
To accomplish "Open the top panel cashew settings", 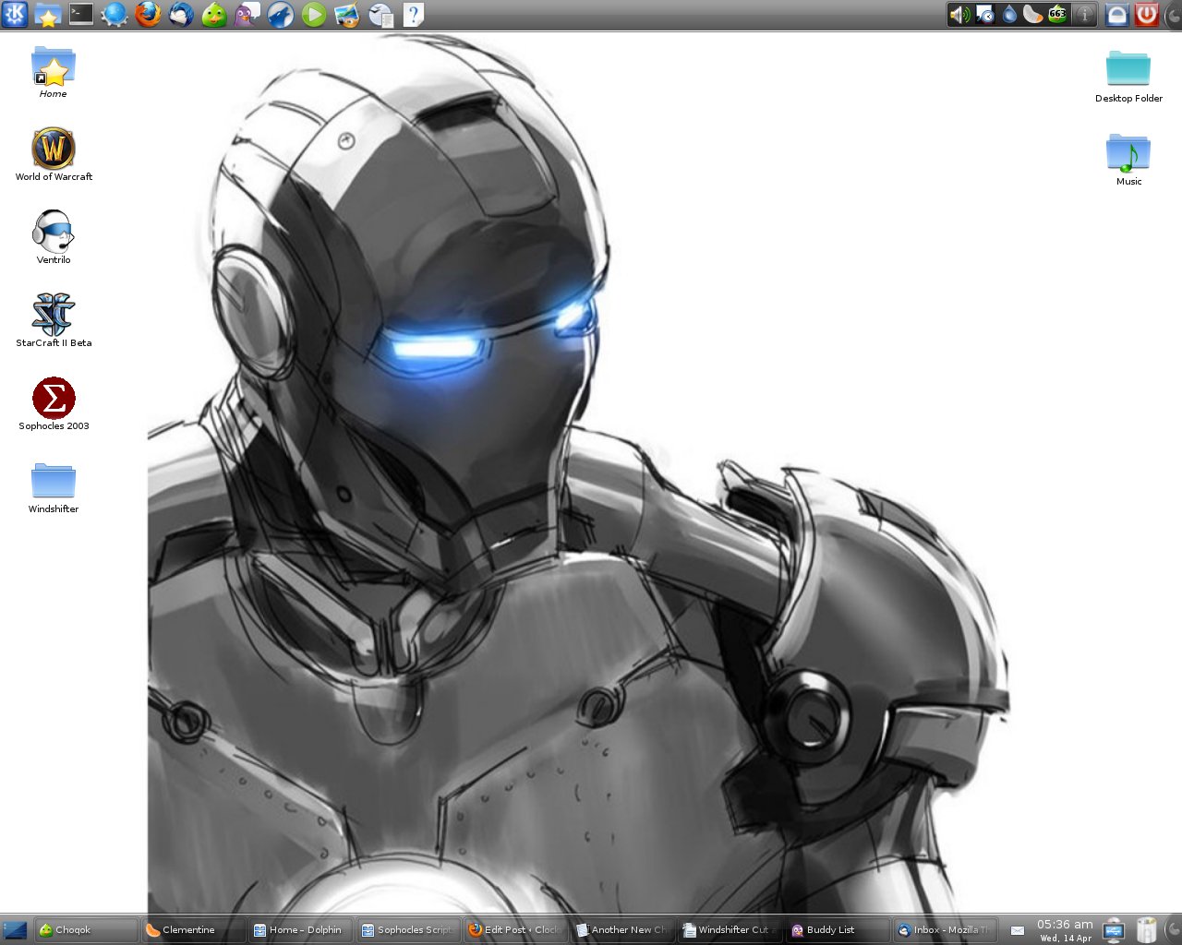I will click(1174, 14).
